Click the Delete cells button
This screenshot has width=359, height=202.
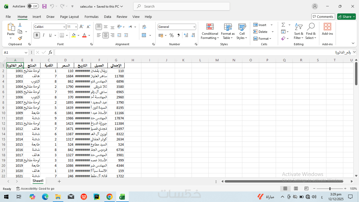[260, 32]
